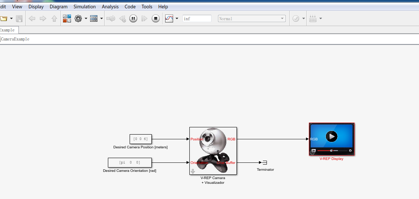Click the Desired Camera Position [meters] label
The image size is (419, 199).
[140, 147]
